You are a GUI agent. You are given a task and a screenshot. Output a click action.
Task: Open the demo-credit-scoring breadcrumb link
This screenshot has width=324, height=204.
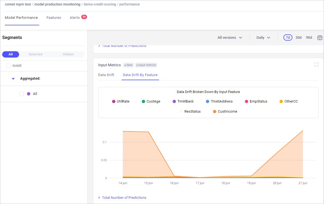tap(100, 4)
